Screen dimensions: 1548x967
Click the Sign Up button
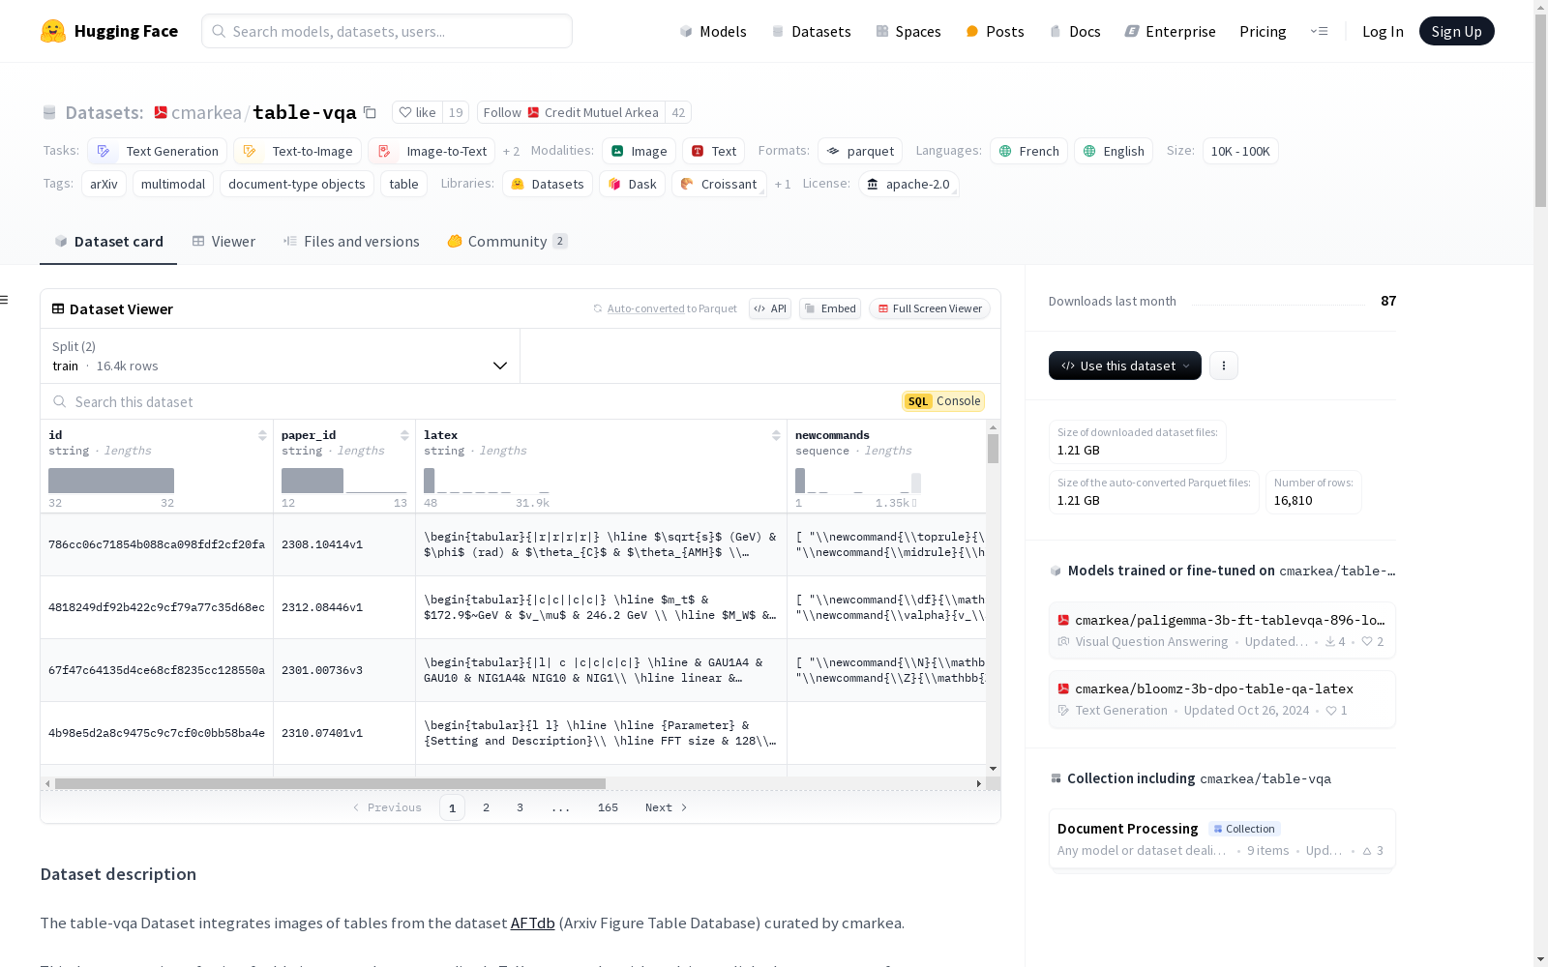(x=1456, y=31)
